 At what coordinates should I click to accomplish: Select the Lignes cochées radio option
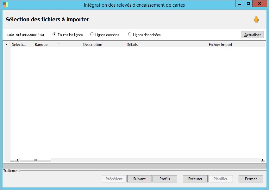click(92, 34)
